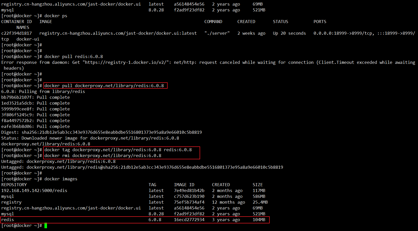The image size is (418, 231).
Task: Click the './server' command value
Action: 217,33
